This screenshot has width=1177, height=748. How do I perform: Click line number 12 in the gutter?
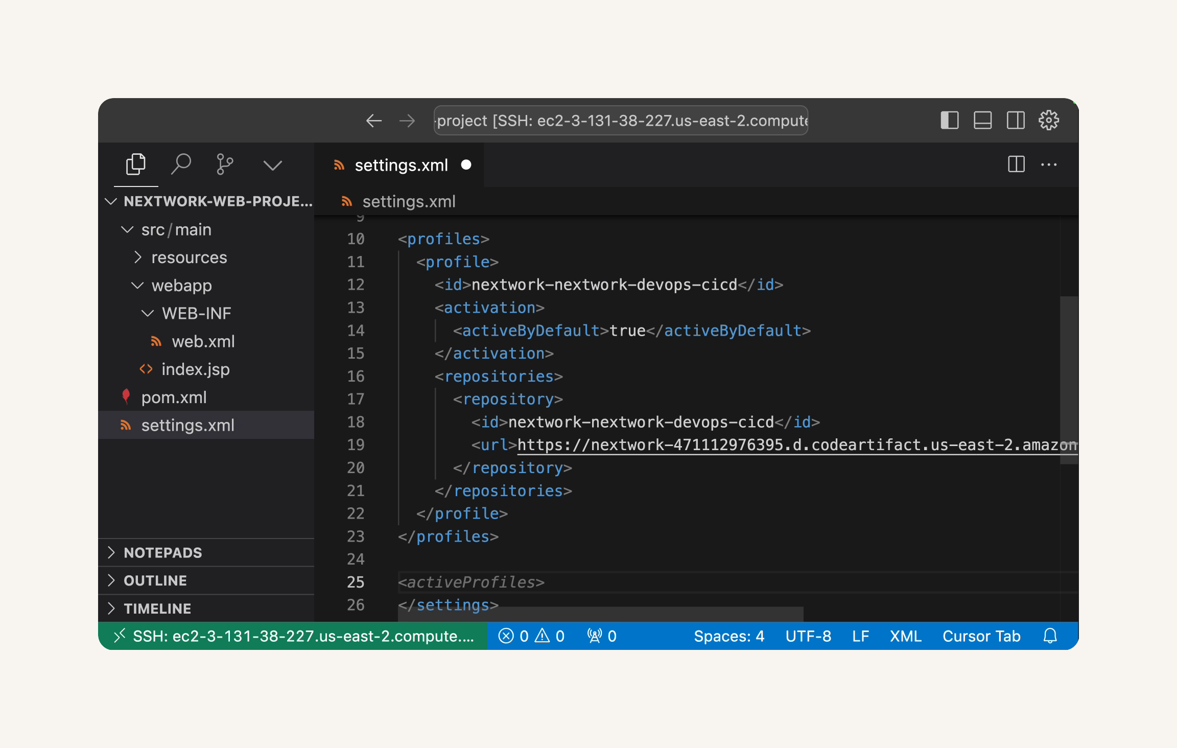click(x=356, y=285)
